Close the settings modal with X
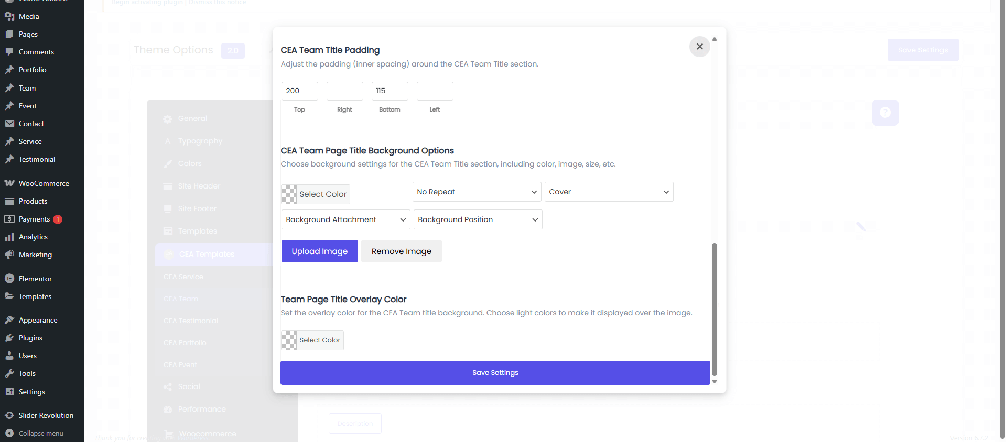This screenshot has height=442, width=1006. (699, 47)
